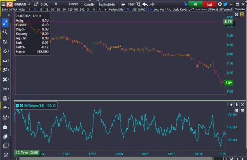Open the settings gear icon
The width and height of the screenshot is (247, 160).
point(219,4)
